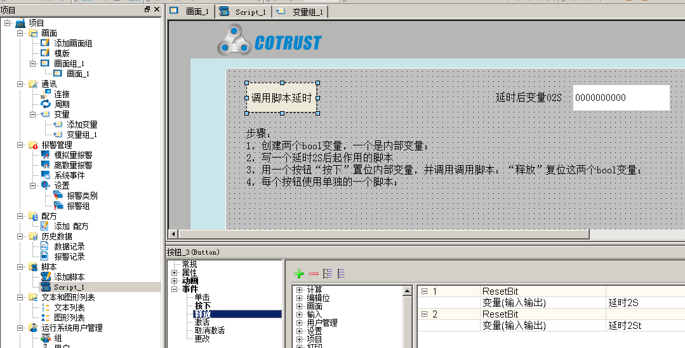Viewport: 685px width, 348px height.
Task: Switch to the 变量组_1 tab
Action: 300,12
